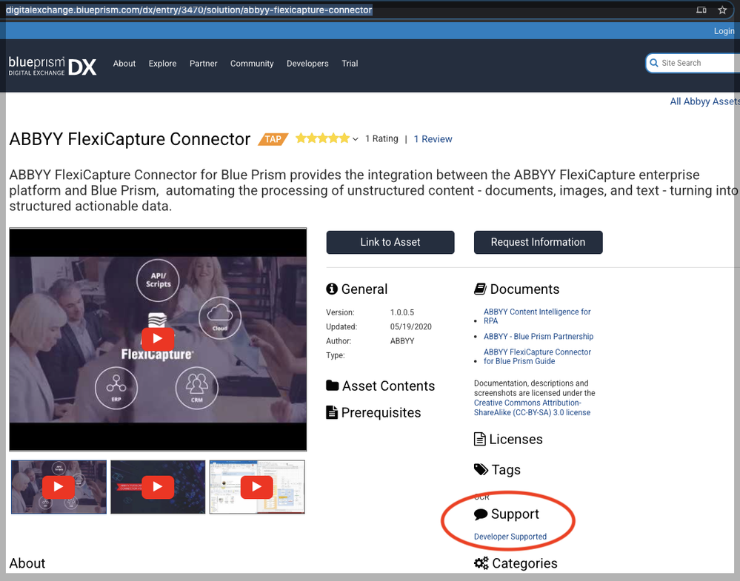Click the updated date 05/19/2020
This screenshot has width=740, height=581.
click(x=410, y=327)
